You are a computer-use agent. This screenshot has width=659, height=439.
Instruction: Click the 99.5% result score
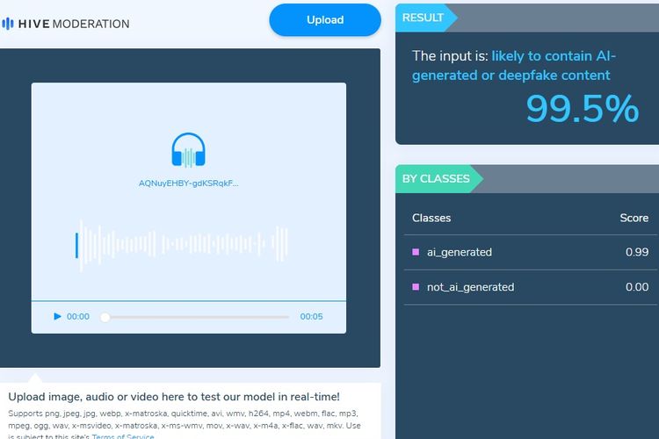pos(582,110)
